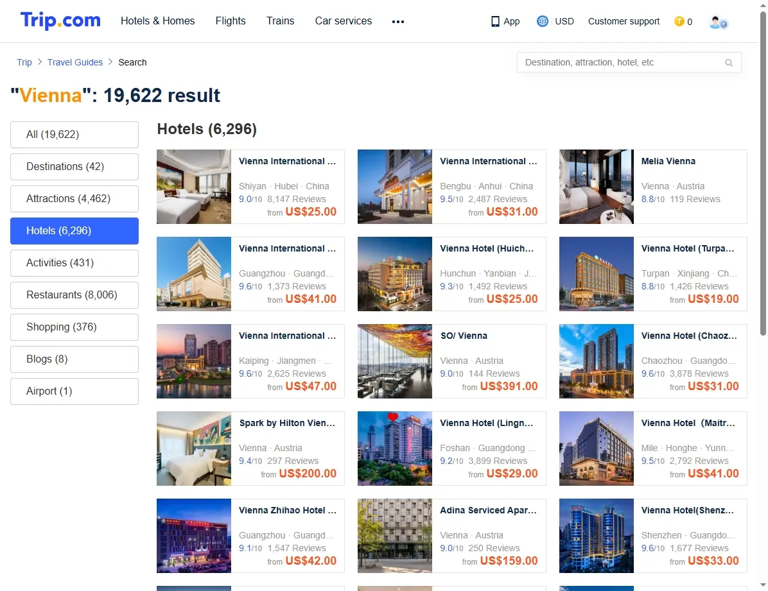This screenshot has height=591, width=768.
Task: Open Vienna Hotel Foshan photo
Action: 395,449
